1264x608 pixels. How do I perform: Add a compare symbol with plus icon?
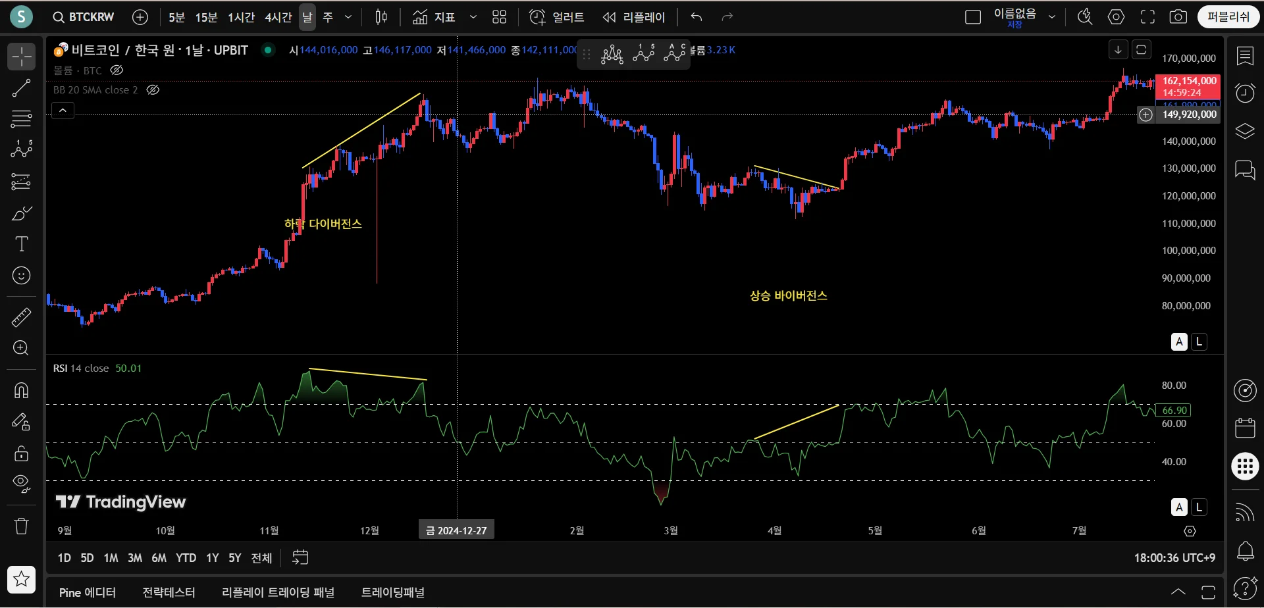pos(140,17)
